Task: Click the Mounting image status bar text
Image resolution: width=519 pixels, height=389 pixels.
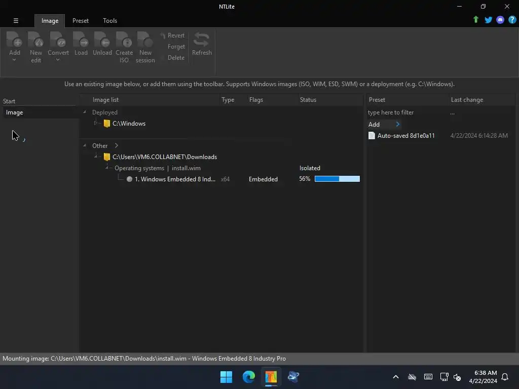Action: (144, 359)
